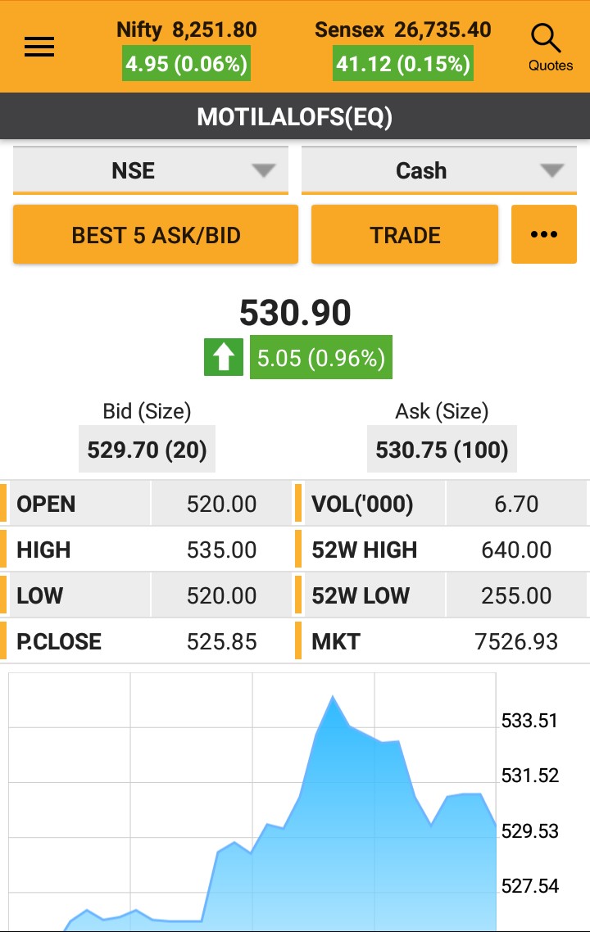The image size is (590, 932).
Task: Tap the green up-arrow price indicator
Action: coord(224,358)
